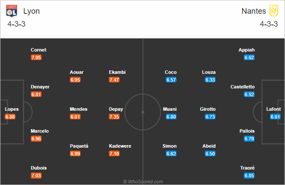The height and width of the screenshot is (185, 285).
Task: Click Kadewere's 7.10 rating badge
Action: [x=114, y=154]
